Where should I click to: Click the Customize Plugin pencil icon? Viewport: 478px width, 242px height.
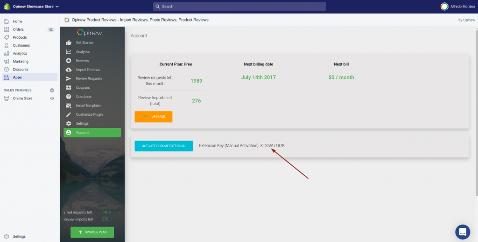tap(69, 114)
